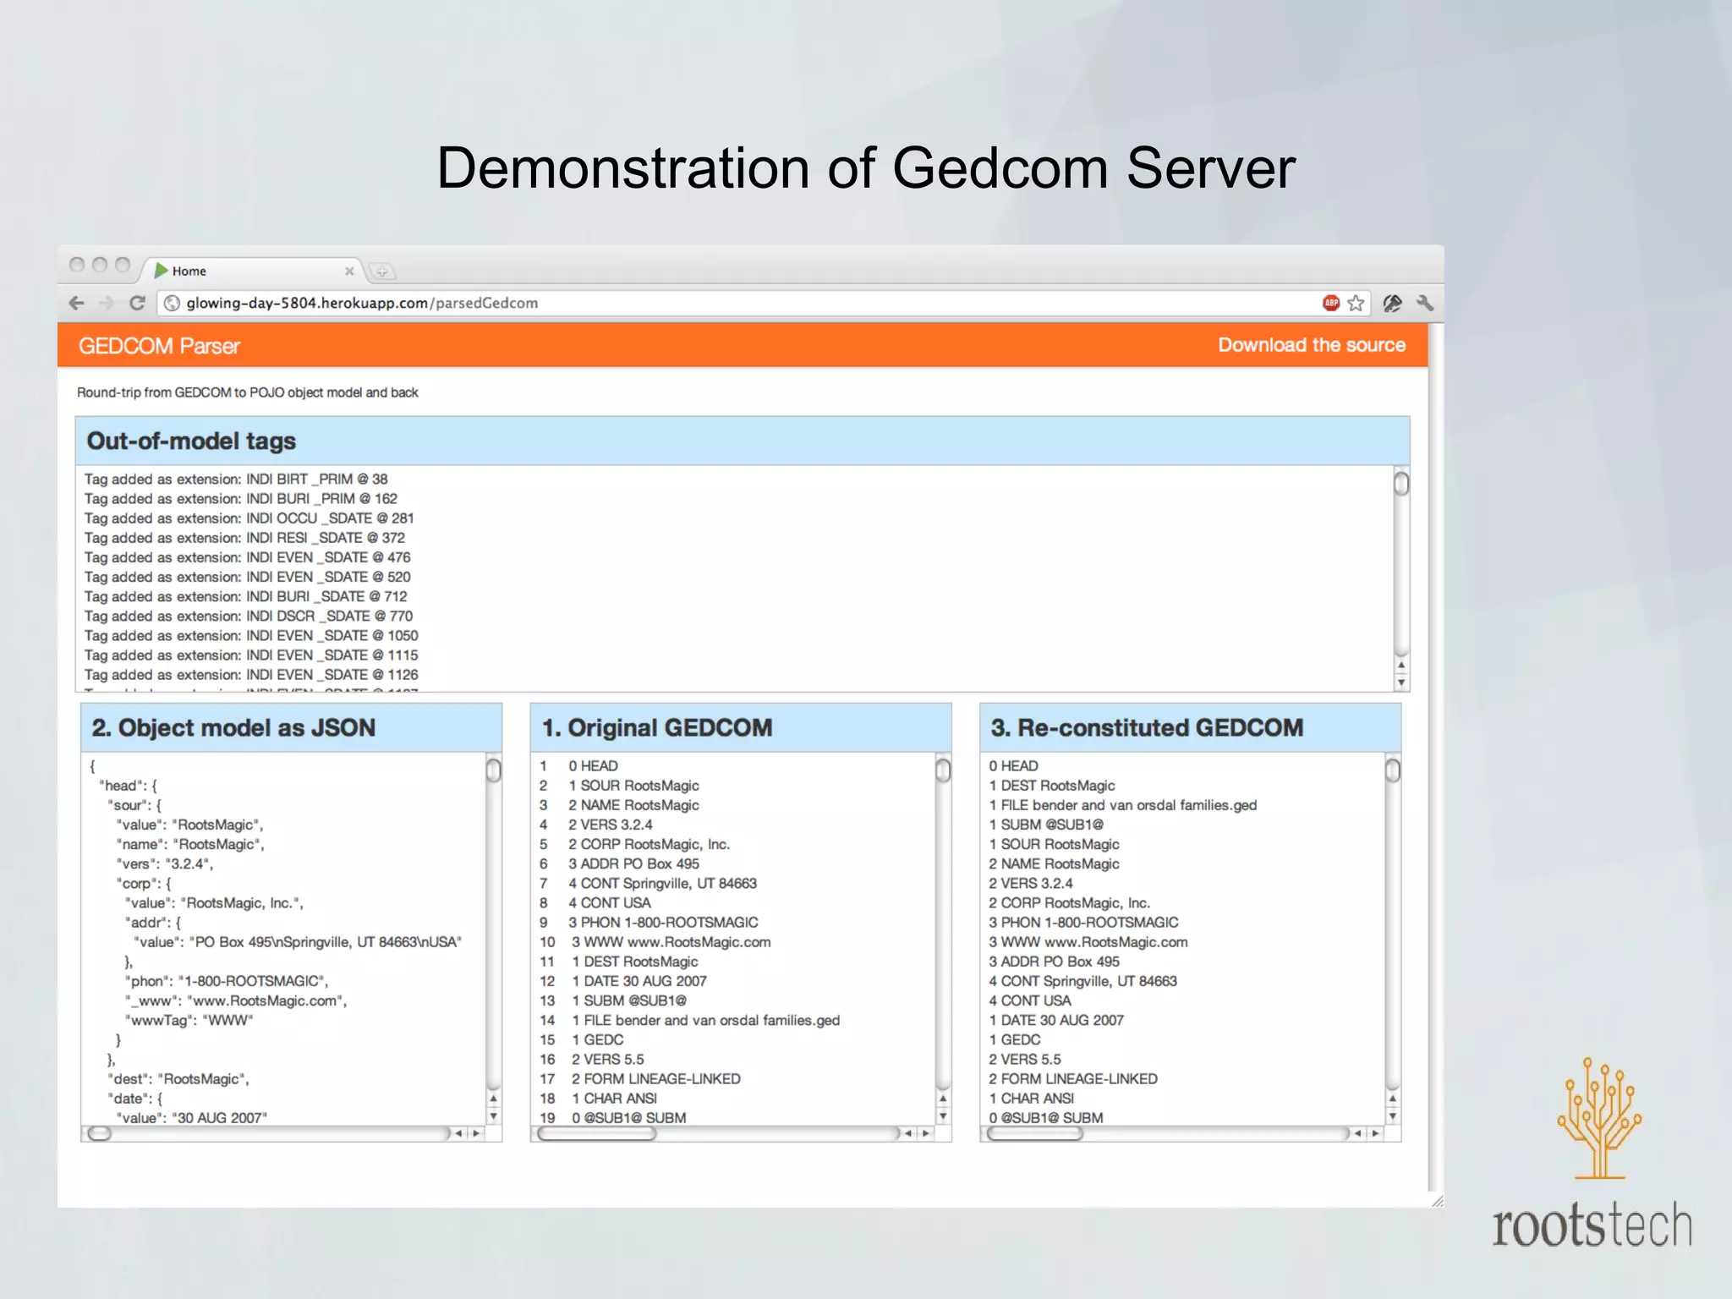Close the Home tab
The width and height of the screenshot is (1732, 1299).
pos(349,271)
